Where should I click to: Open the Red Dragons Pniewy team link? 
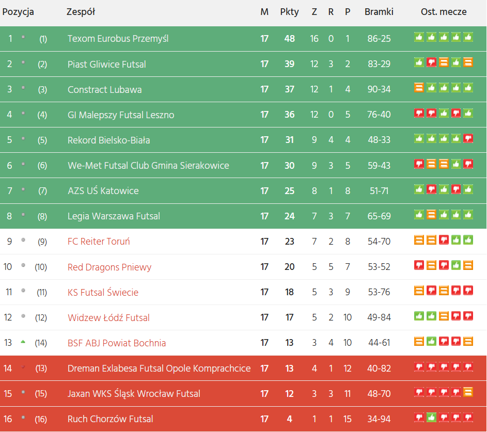109,267
